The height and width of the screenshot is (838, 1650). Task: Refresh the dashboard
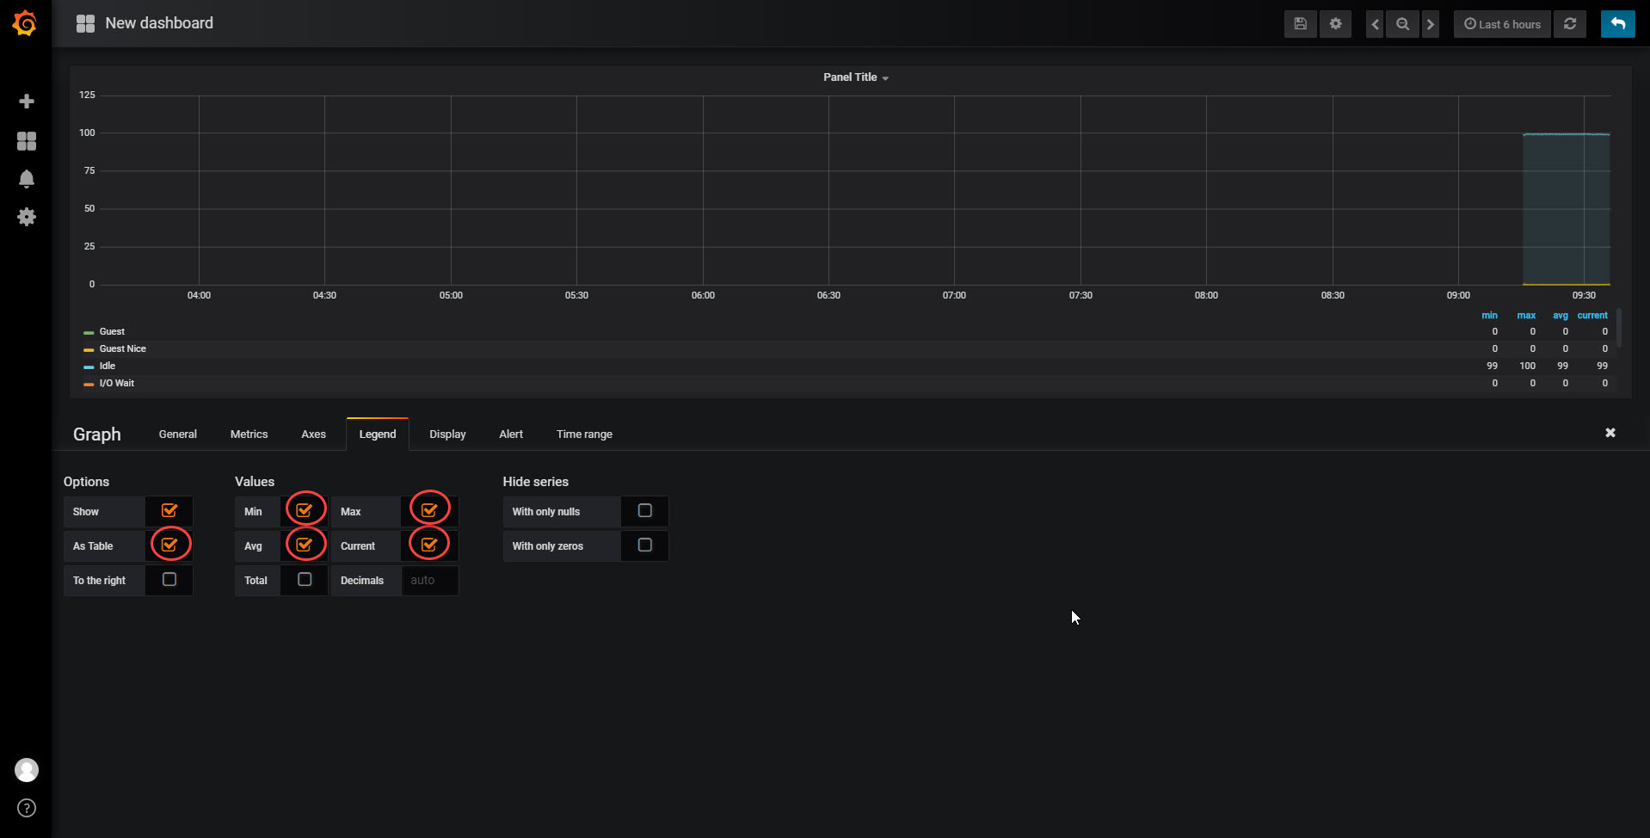tap(1570, 24)
